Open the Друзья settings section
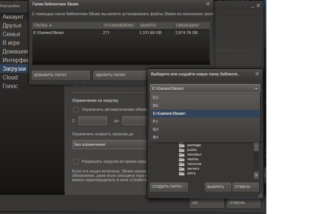313x214 pixels. 12,26
